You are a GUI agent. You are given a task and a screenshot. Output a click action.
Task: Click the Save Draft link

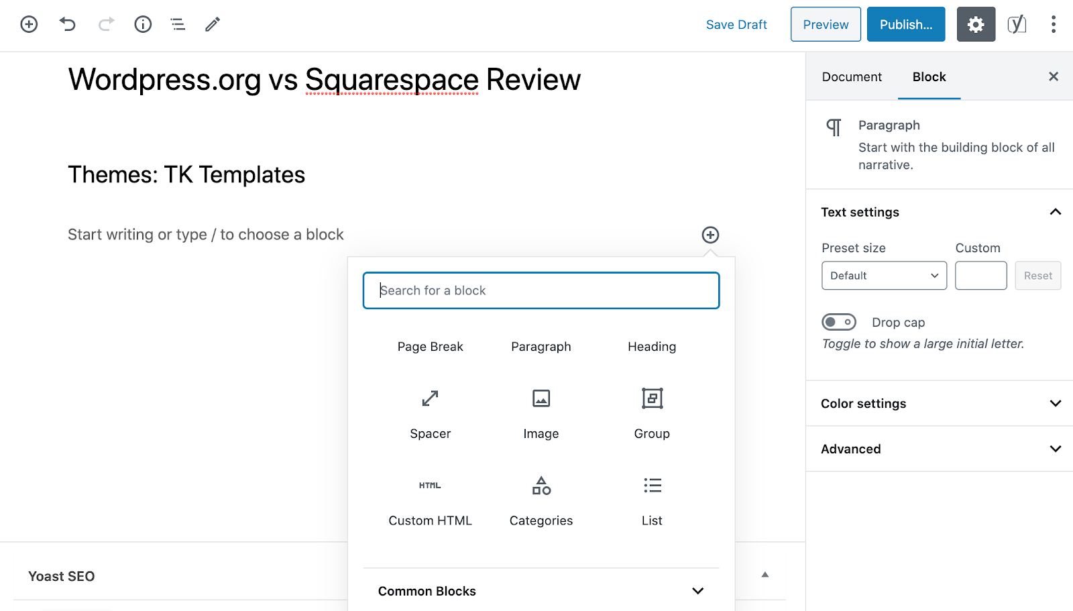pyautogui.click(x=736, y=25)
